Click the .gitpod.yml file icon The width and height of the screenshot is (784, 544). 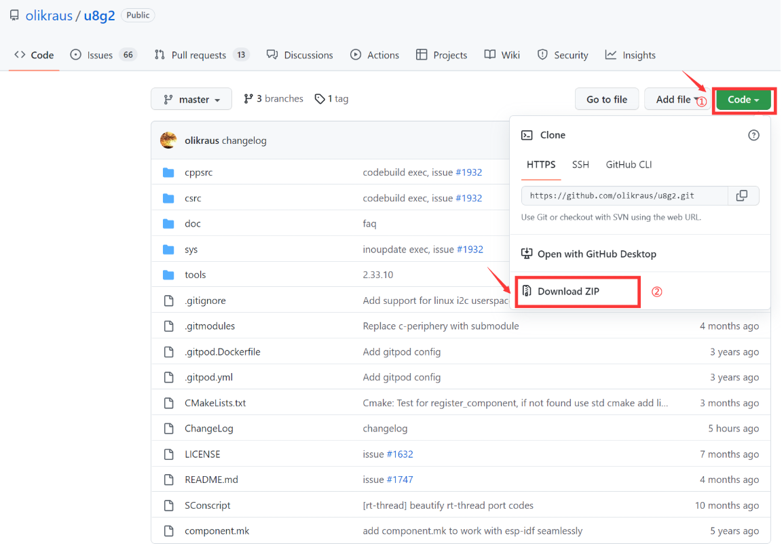tap(168, 377)
